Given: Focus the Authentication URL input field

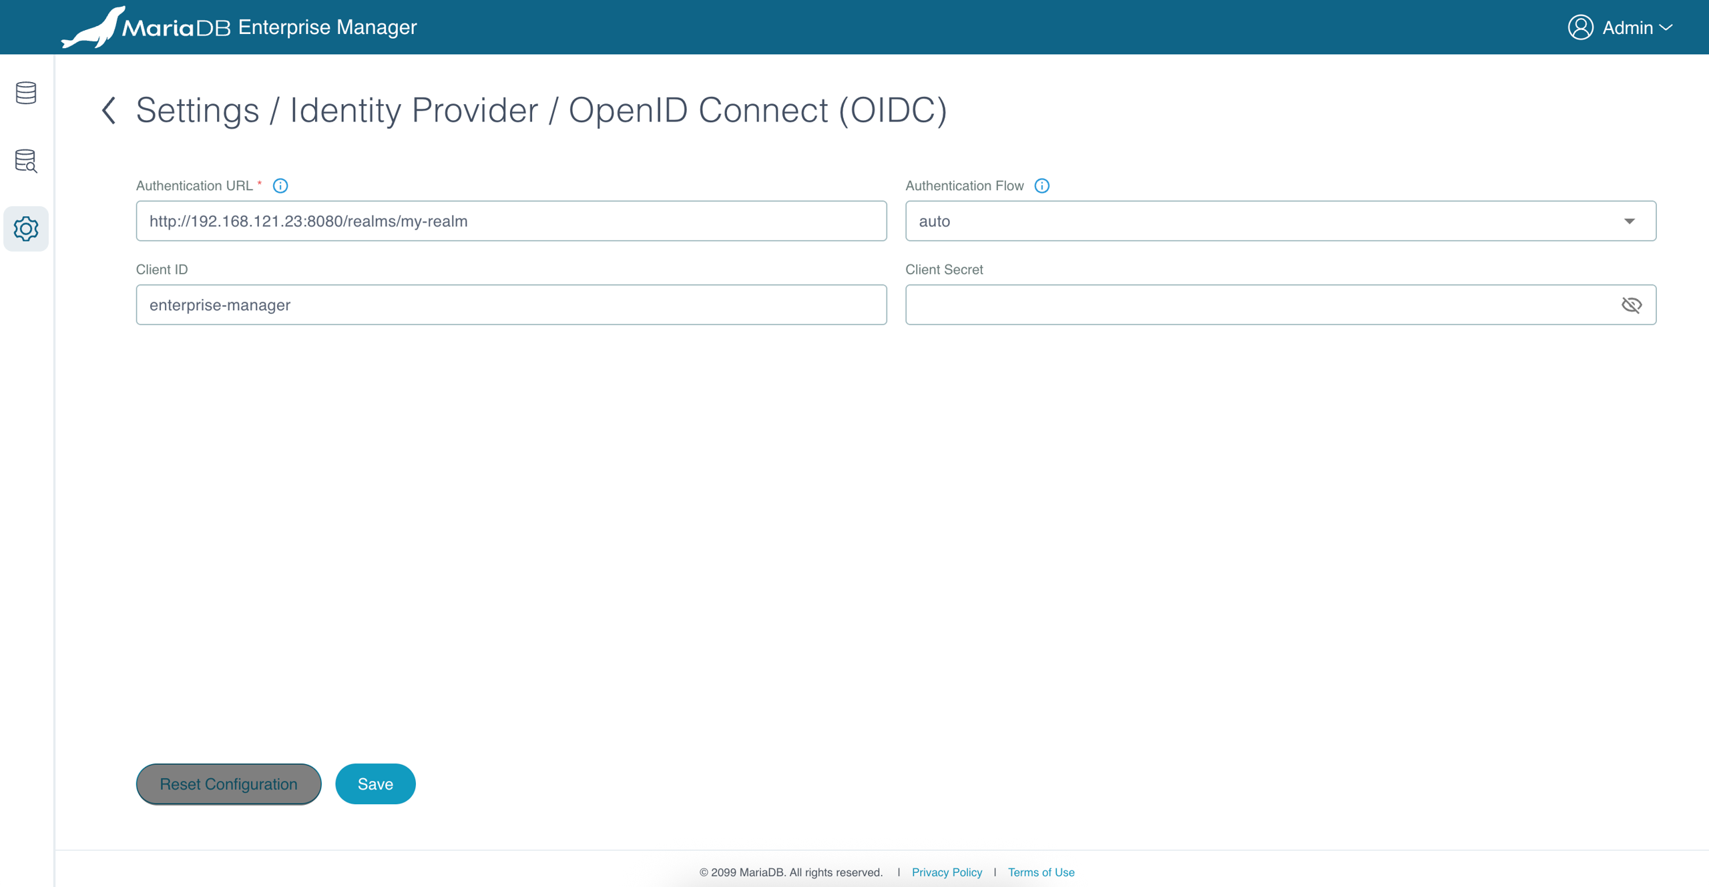Looking at the screenshot, I should [x=511, y=221].
